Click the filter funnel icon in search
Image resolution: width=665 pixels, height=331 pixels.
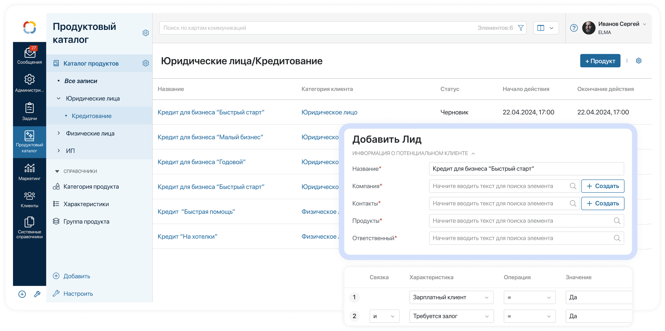tap(521, 28)
